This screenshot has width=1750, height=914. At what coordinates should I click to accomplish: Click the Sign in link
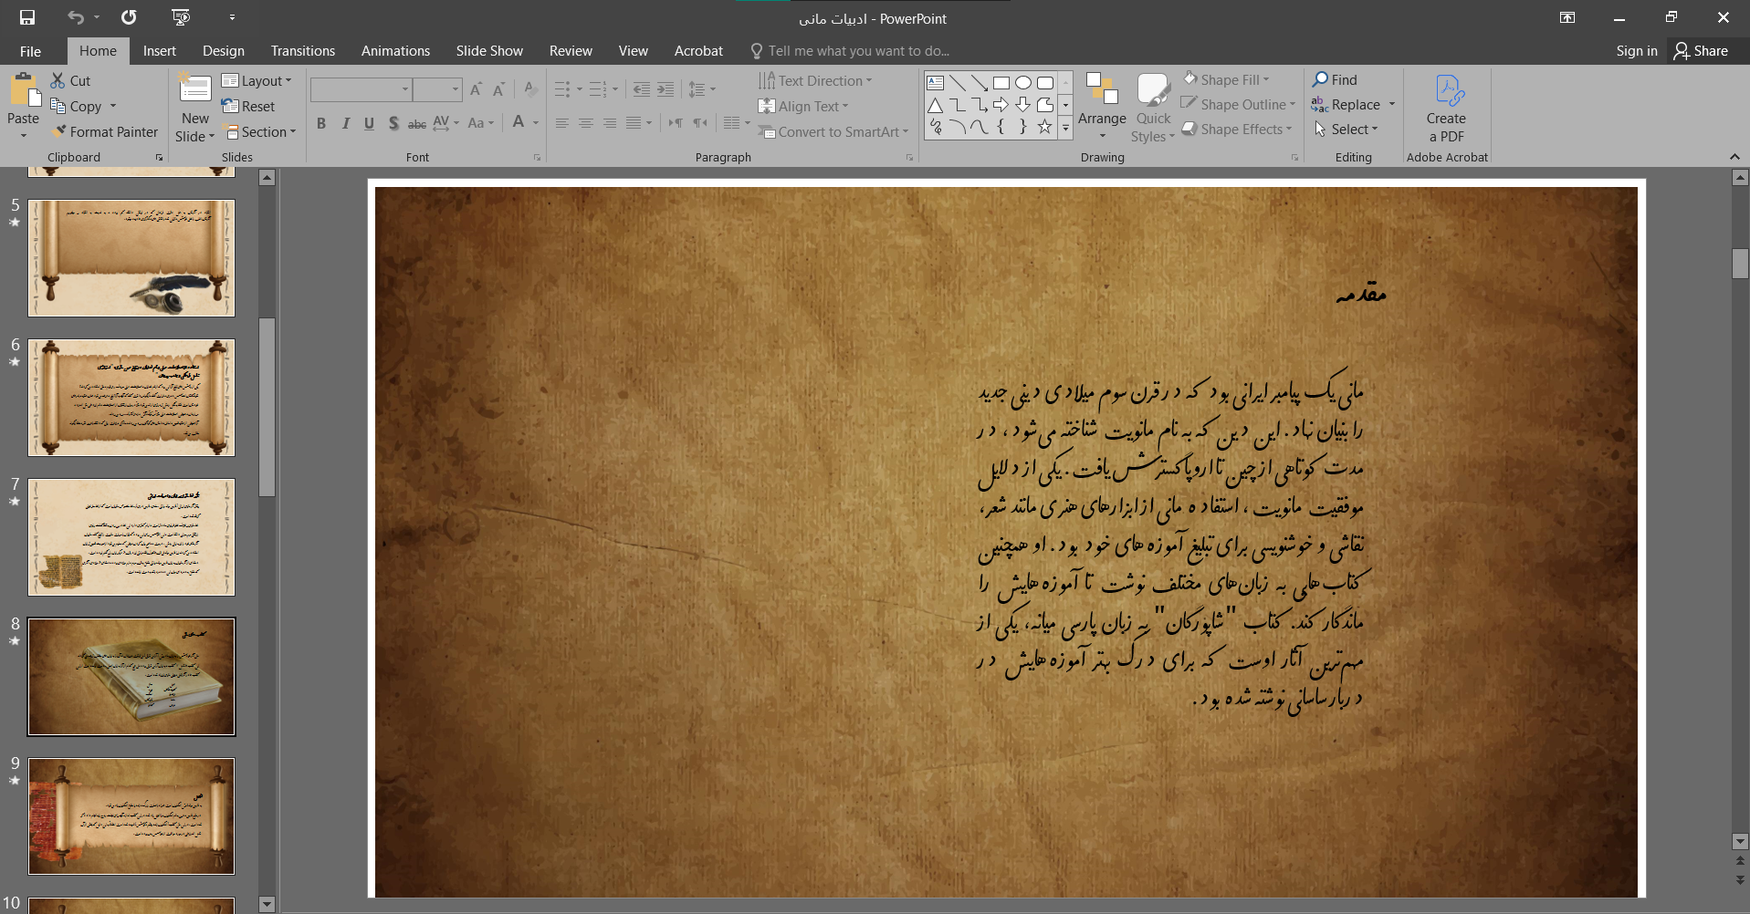1636,51
